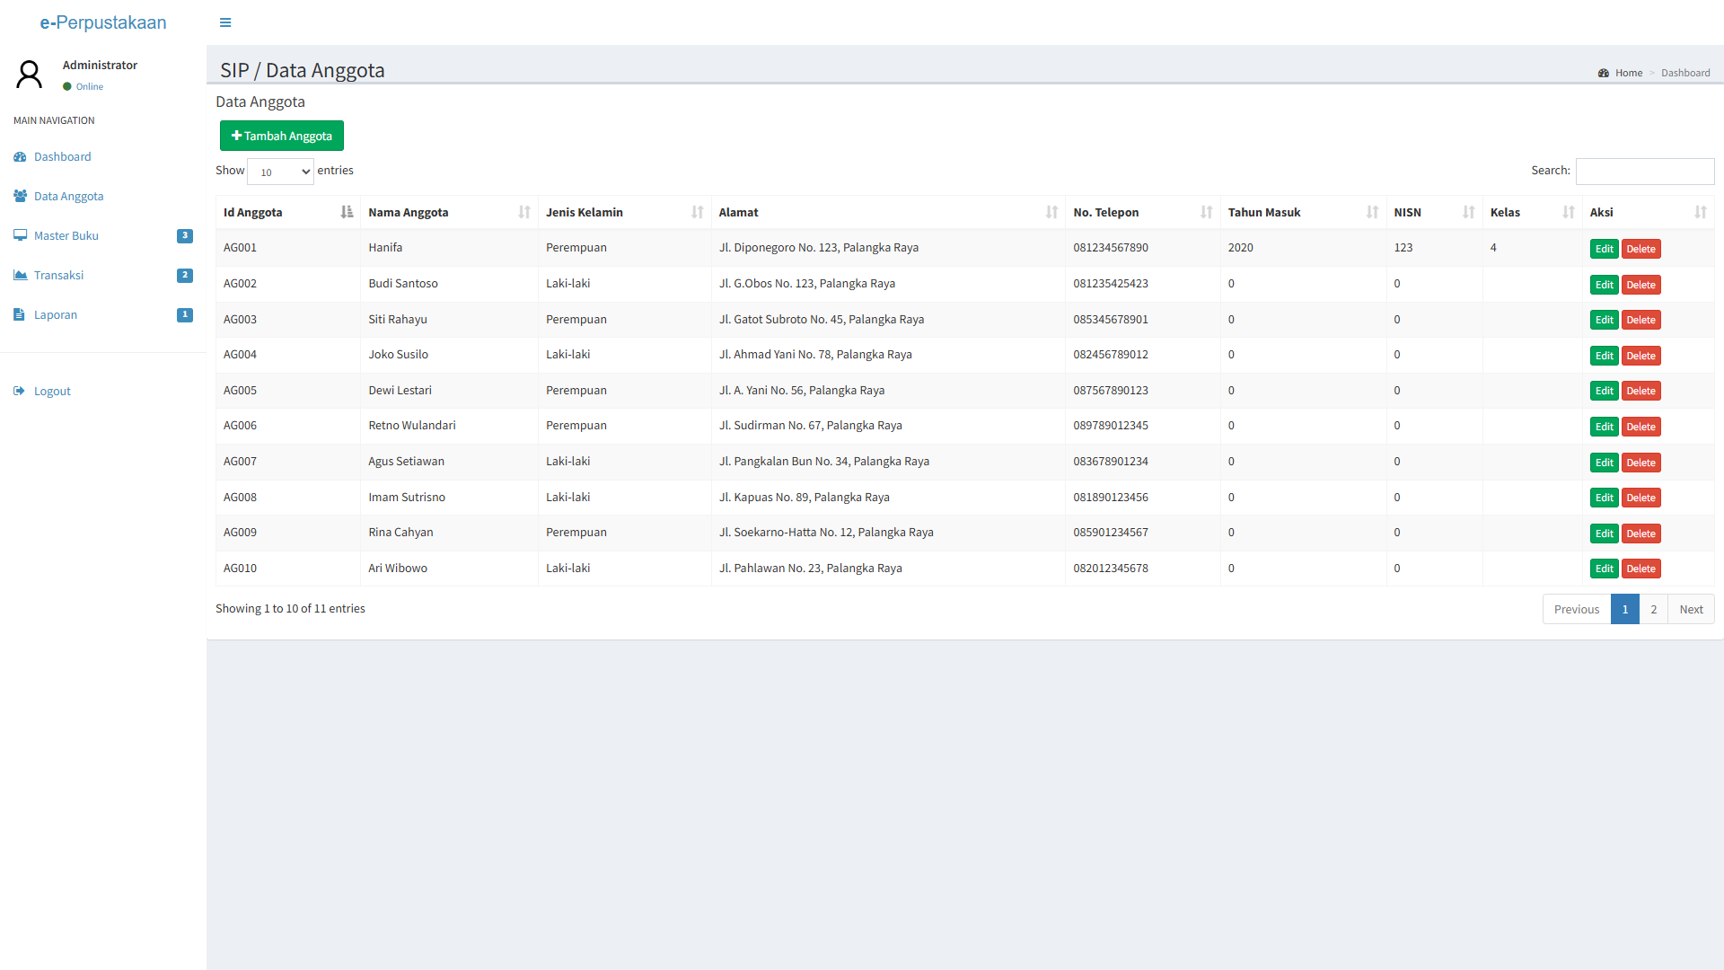Click the Data Anggota users icon

(20, 196)
